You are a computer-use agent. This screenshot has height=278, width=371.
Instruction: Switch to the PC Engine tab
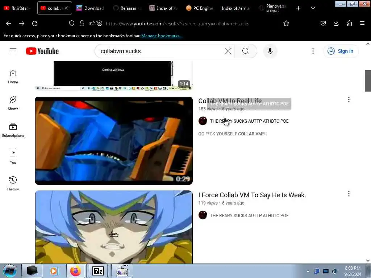tap(200, 8)
